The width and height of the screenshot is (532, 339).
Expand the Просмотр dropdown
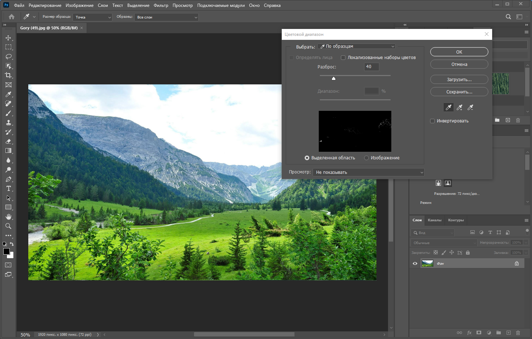coord(368,172)
